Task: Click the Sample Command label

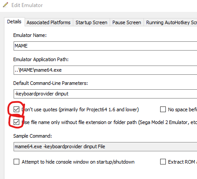Action: [x=32, y=136]
